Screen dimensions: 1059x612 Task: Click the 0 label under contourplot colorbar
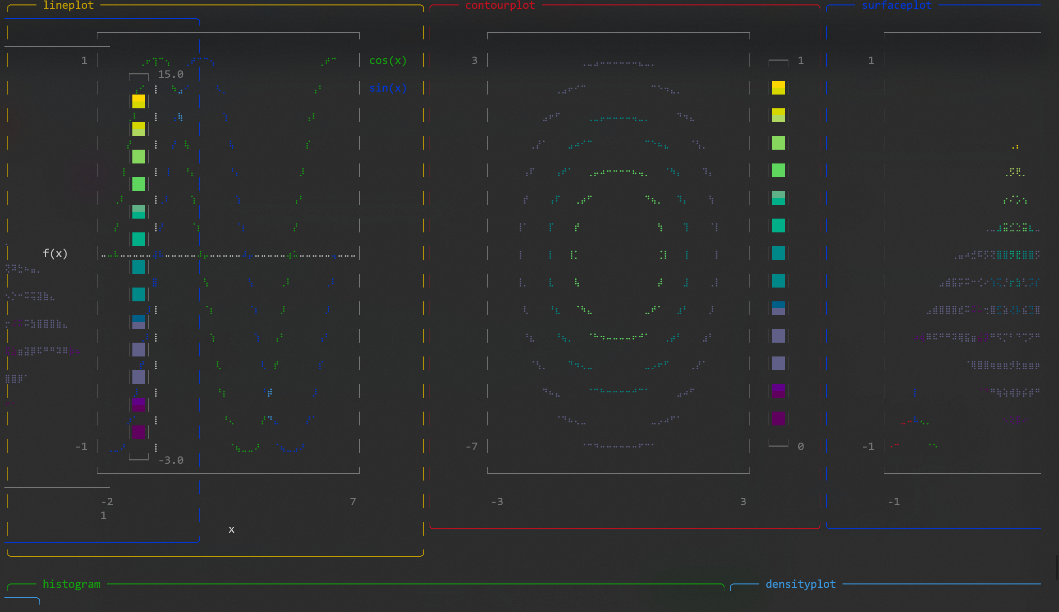(801, 447)
